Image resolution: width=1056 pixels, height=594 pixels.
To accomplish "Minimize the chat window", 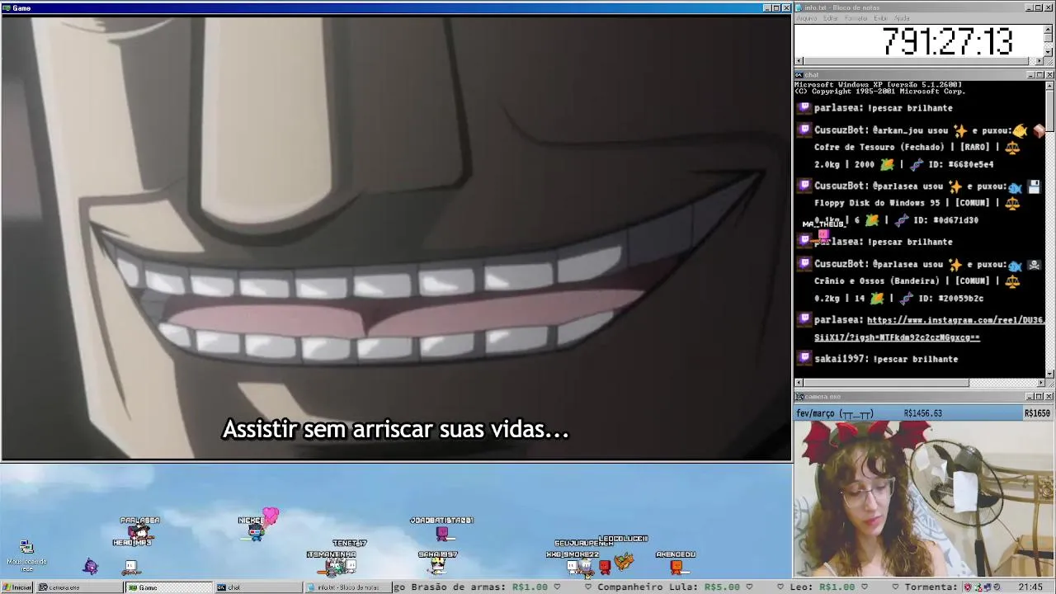I will 1030,75.
